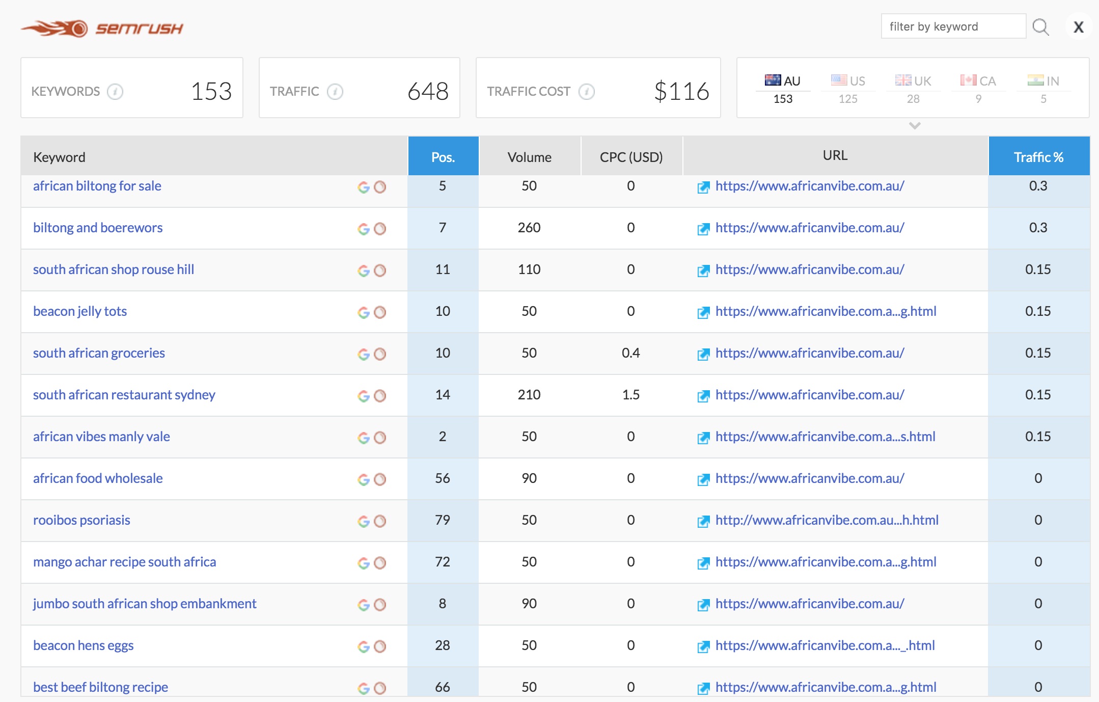Open keyword south african shop rouse hill
Image resolution: width=1099 pixels, height=702 pixels.
click(x=114, y=269)
